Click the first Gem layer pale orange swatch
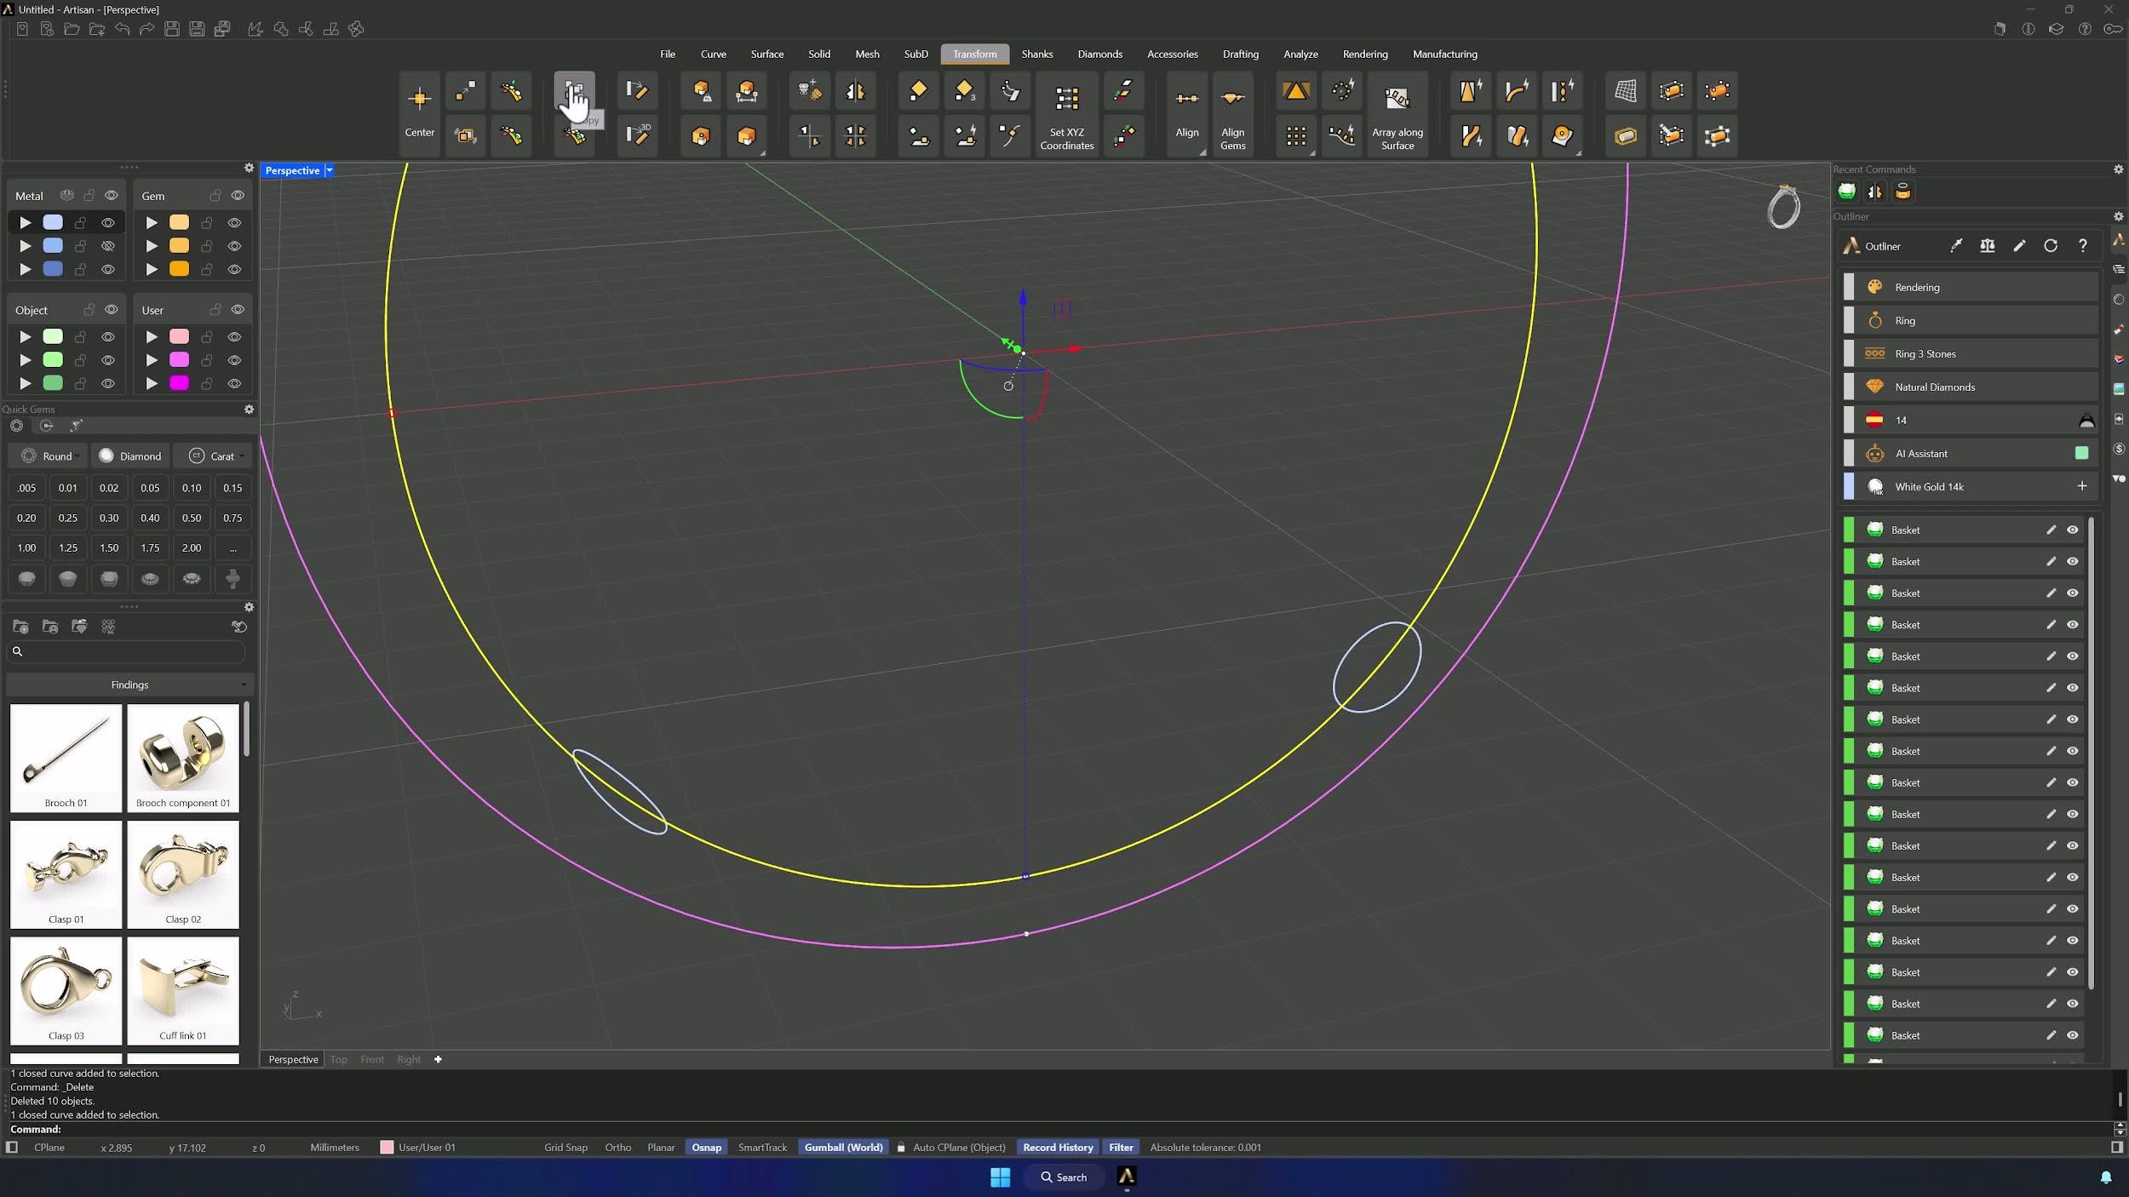The image size is (2129, 1197). pos(179,222)
